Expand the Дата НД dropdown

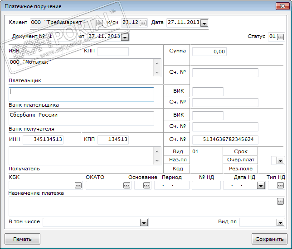(261, 185)
